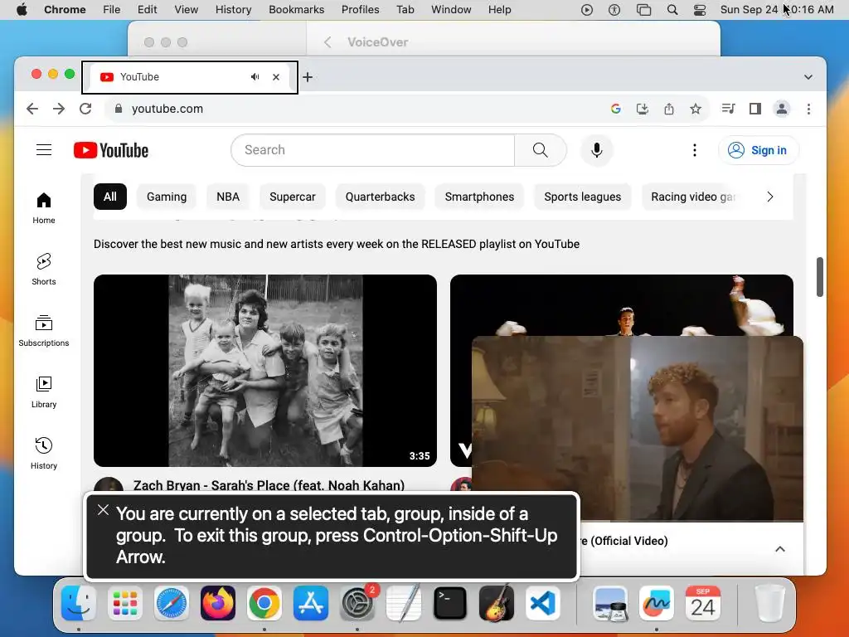
Task: Reload the page in Chrome
Action: 85,109
